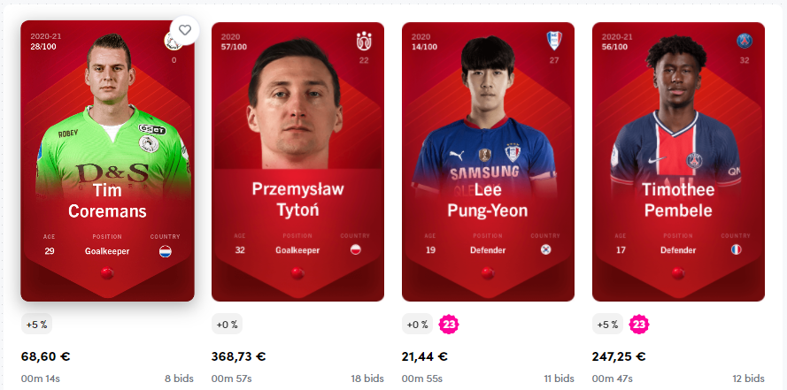Viewport: 787px width, 390px height.
Task: Click the pink 23 badge under Lee Pung-Yeon
Action: pos(449,325)
